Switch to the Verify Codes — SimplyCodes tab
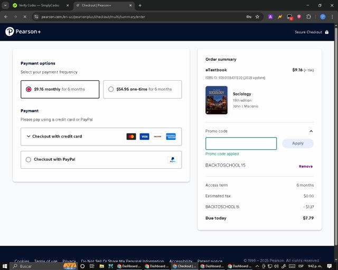The image size is (338, 270). pos(39,5)
